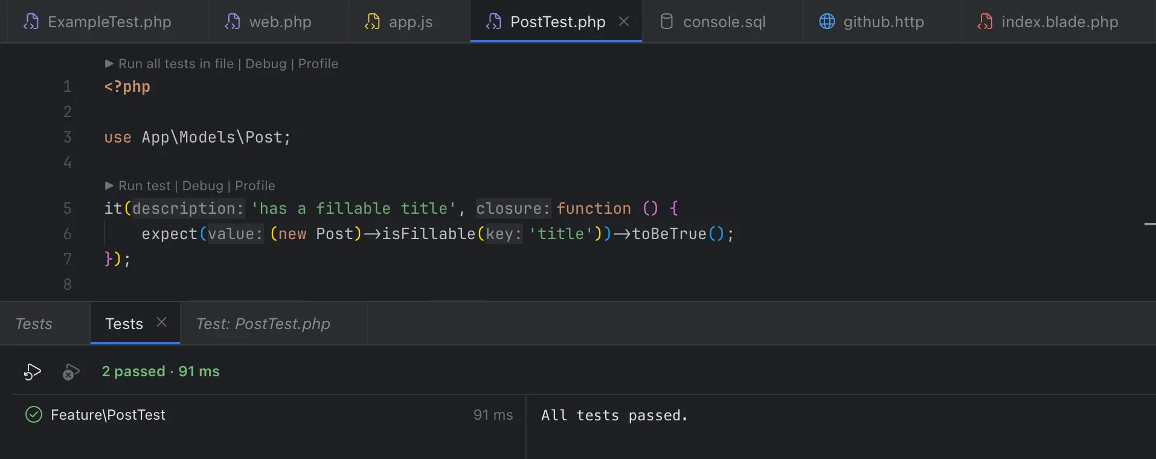
Task: Click Profile link above the it() test
Action: [x=255, y=185]
